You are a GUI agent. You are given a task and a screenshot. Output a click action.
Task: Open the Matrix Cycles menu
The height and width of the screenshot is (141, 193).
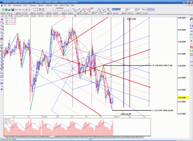coord(64,5)
